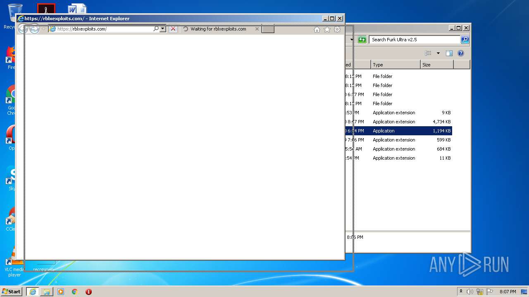Image resolution: width=529 pixels, height=297 pixels.
Task: Click the green refresh button in Explorer
Action: [362, 40]
